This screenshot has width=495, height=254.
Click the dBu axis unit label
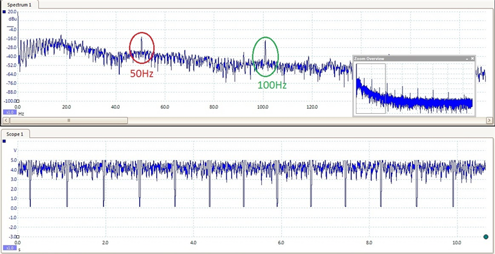(13, 19)
